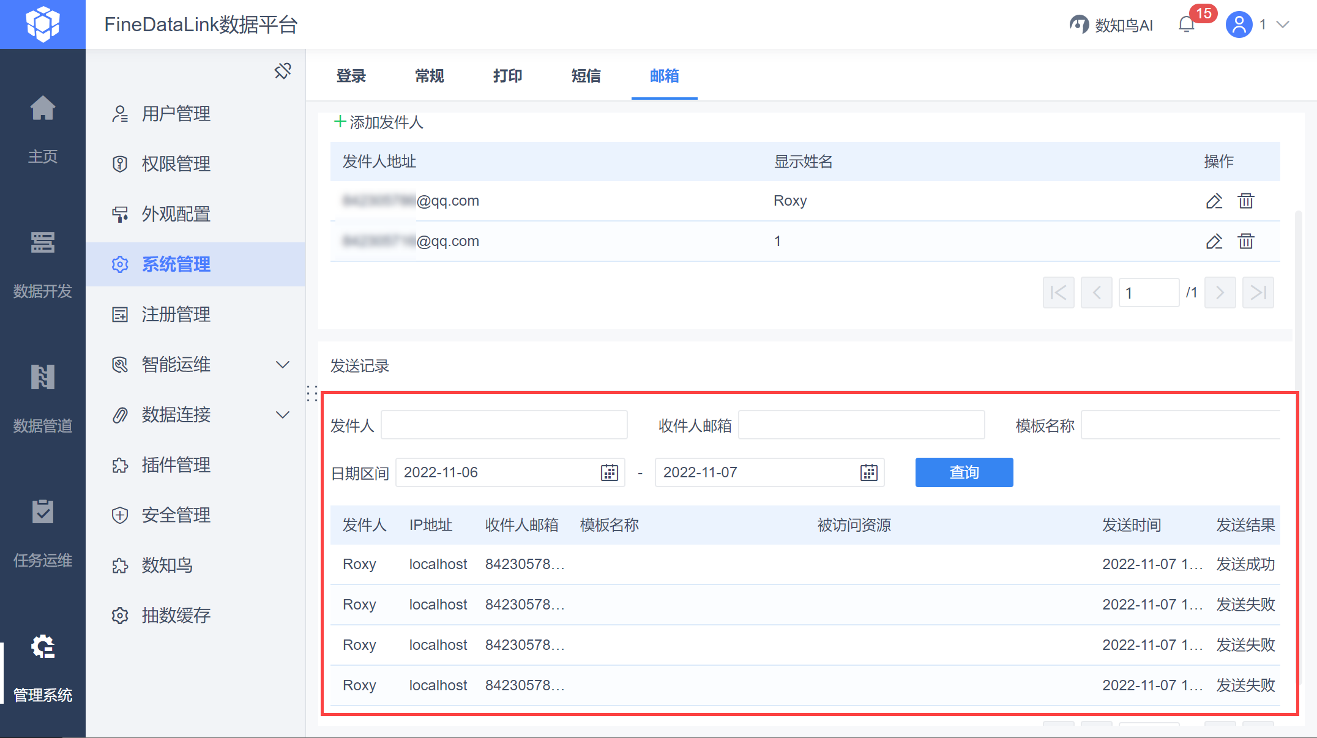This screenshot has width=1317, height=738.
Task: Click the notification bell icon
Action: point(1186,24)
